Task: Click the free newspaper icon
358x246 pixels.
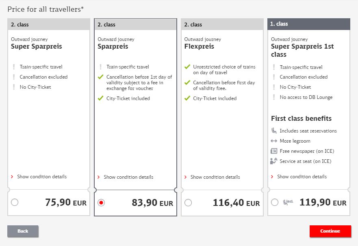Action: pyautogui.click(x=274, y=151)
